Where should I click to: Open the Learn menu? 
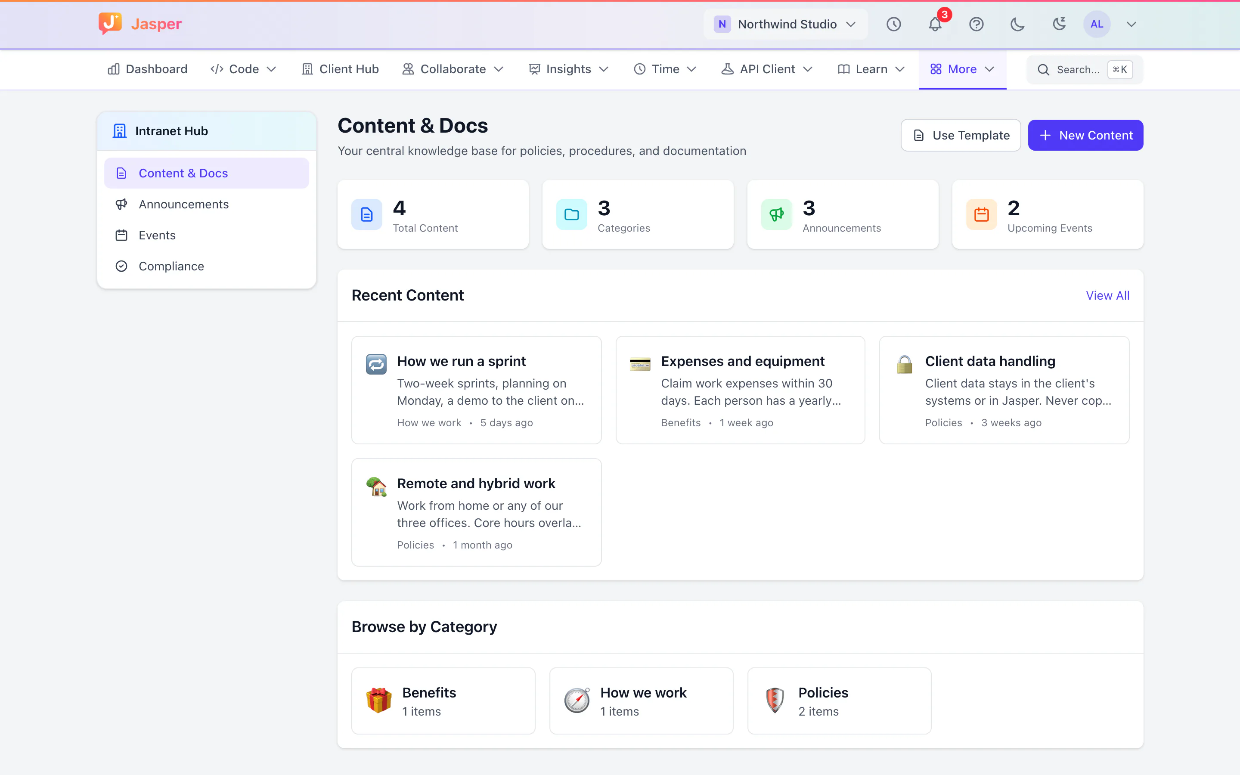(871, 69)
